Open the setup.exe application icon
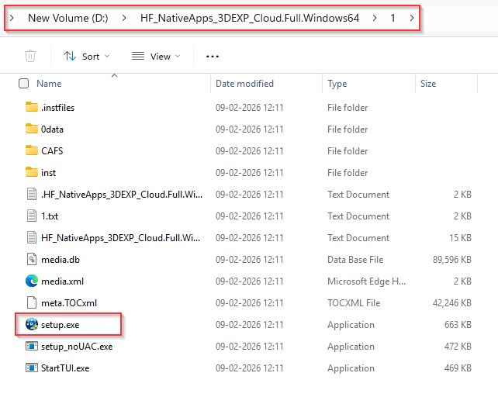Viewport: 498px width, 397px height. [31, 325]
